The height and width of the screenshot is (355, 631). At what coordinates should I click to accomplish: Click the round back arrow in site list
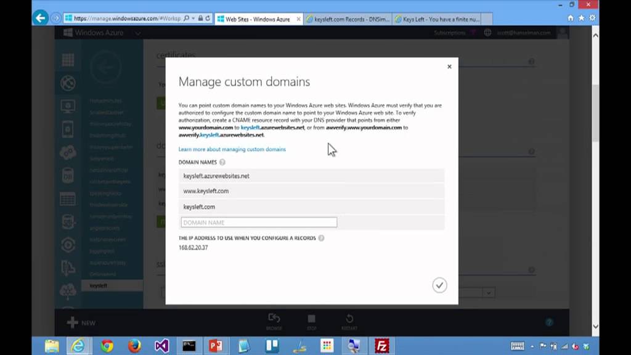[x=106, y=67]
